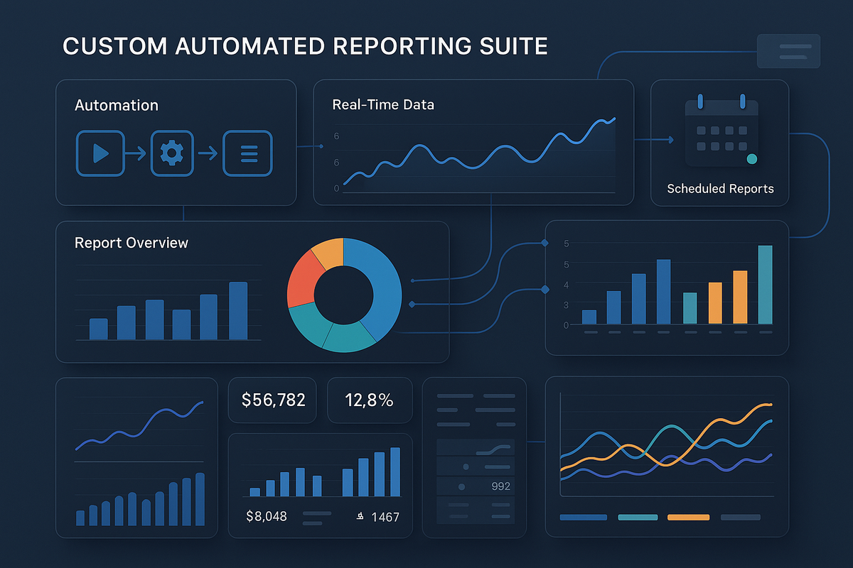The width and height of the screenshot is (853, 568).
Task: Select the play icon in the Automation panel
Action: 100,153
